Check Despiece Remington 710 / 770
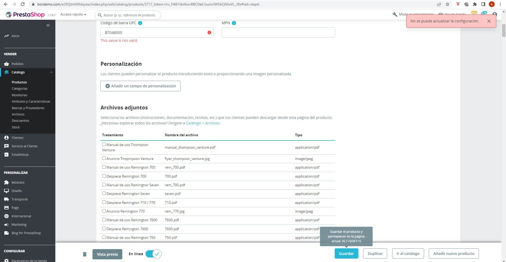 pos(104,202)
